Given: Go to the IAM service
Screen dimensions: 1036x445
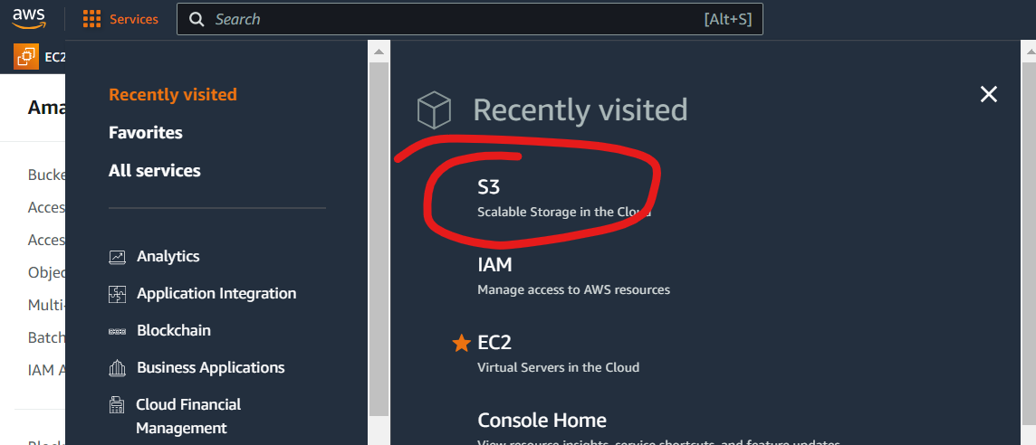Looking at the screenshot, I should pyautogui.click(x=494, y=265).
